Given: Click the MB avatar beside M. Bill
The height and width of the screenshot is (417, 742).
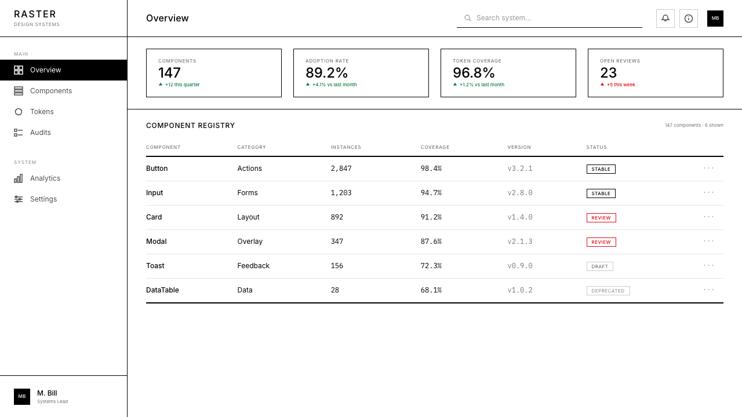Looking at the screenshot, I should click(22, 397).
